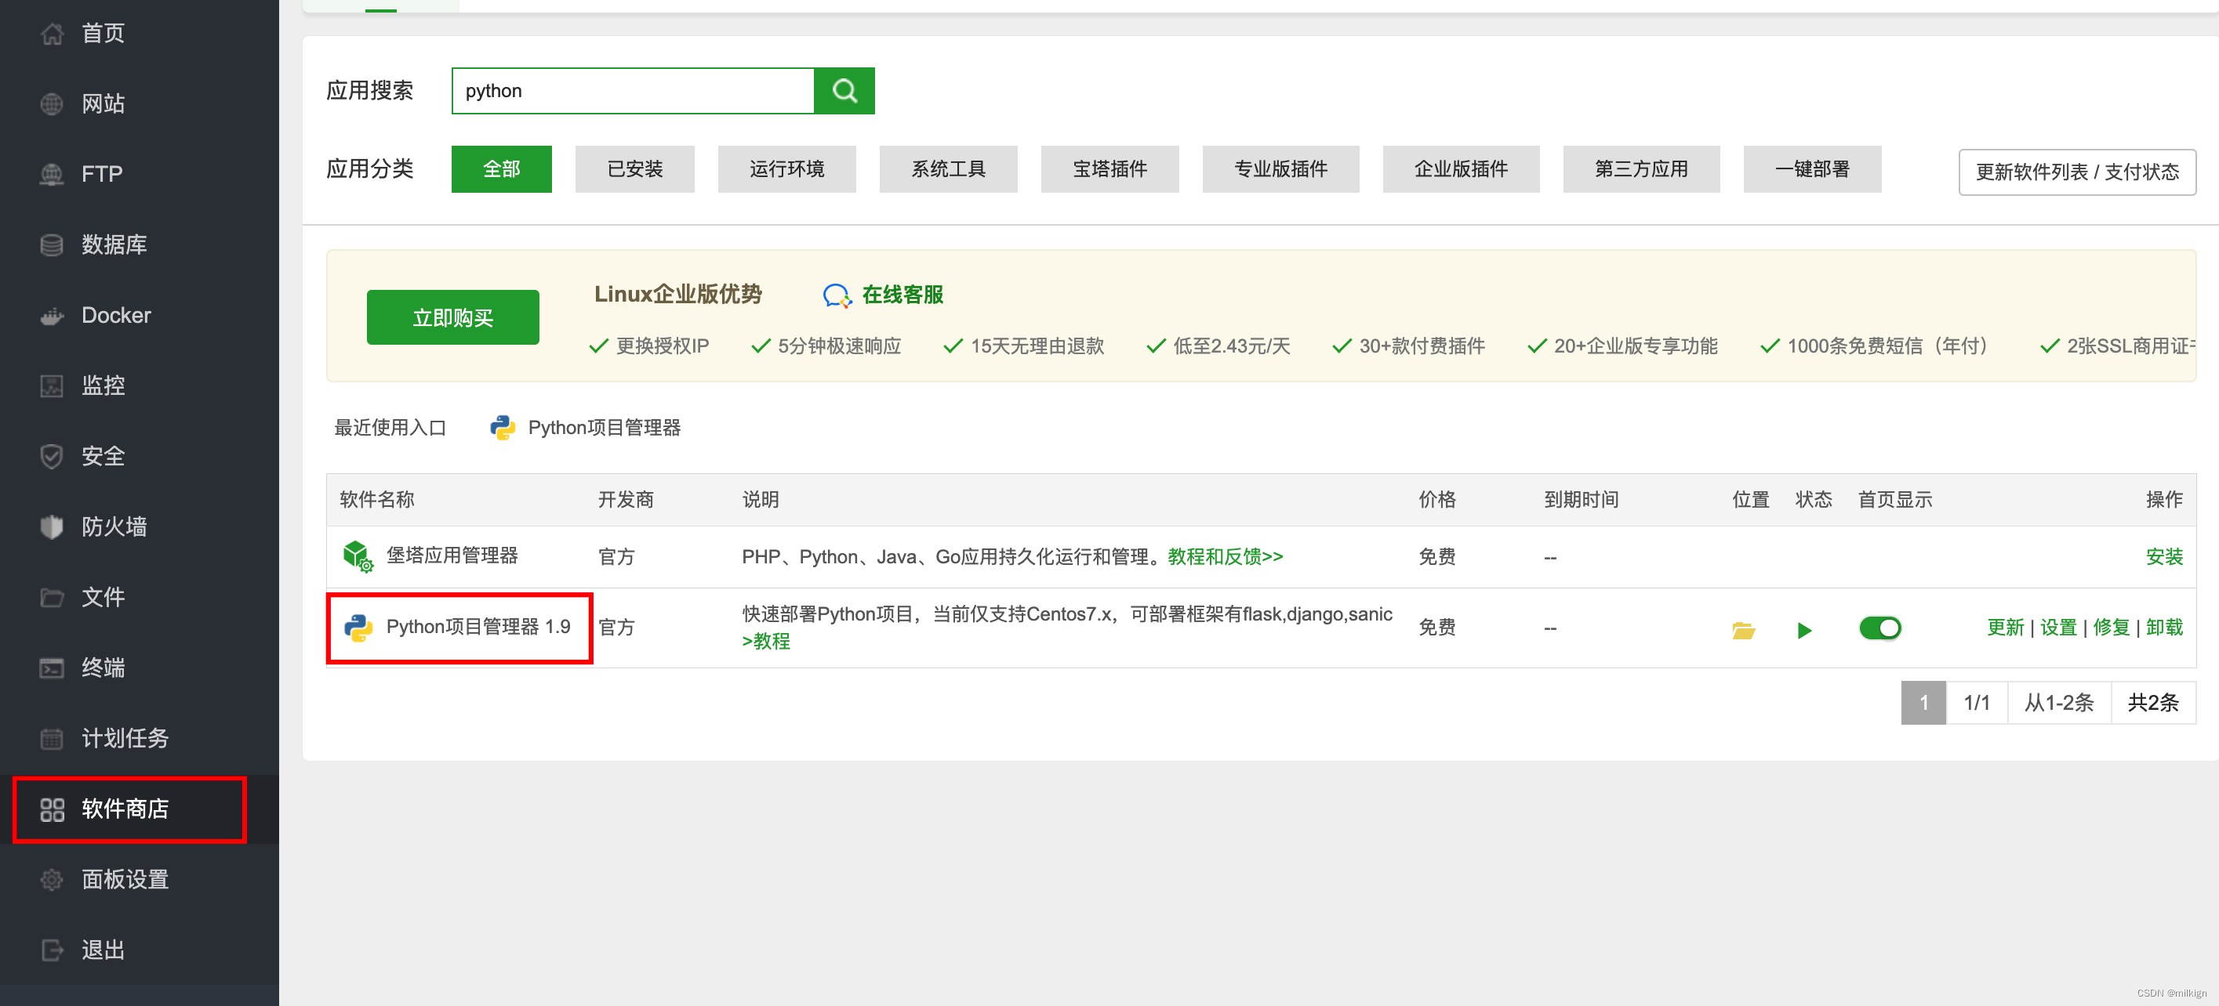Select the 已安装 category tab
2219x1006 pixels.
[635, 169]
